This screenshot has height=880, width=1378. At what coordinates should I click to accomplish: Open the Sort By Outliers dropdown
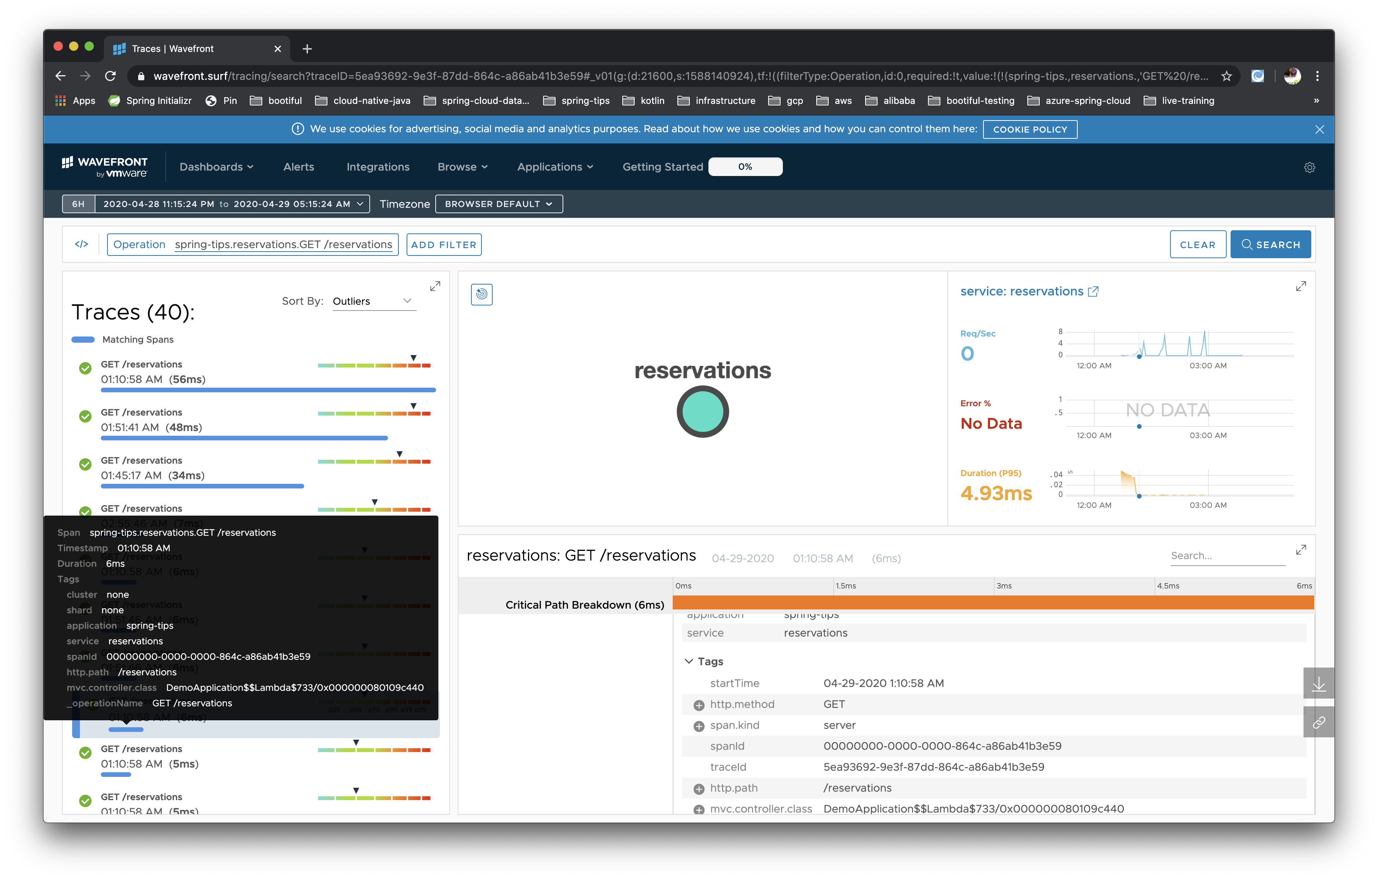click(373, 301)
